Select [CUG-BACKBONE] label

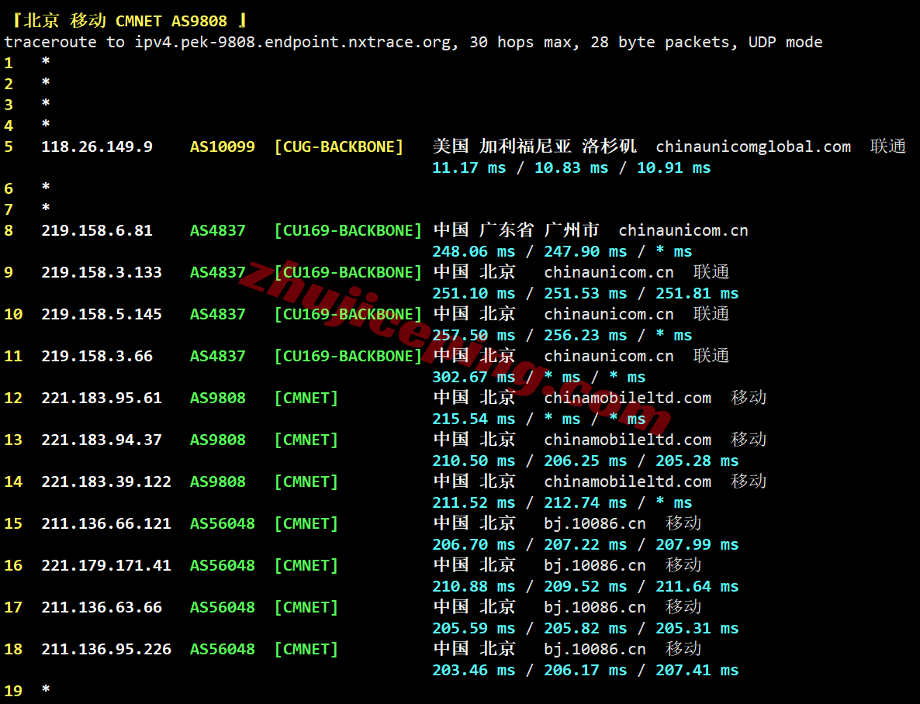(339, 147)
